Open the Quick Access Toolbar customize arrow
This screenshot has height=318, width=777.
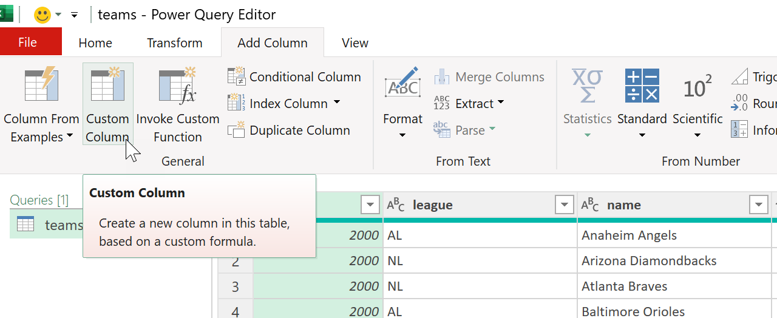pos(75,15)
